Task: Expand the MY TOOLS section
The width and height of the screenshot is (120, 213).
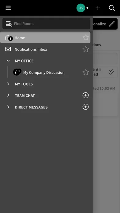Action: click(8, 84)
